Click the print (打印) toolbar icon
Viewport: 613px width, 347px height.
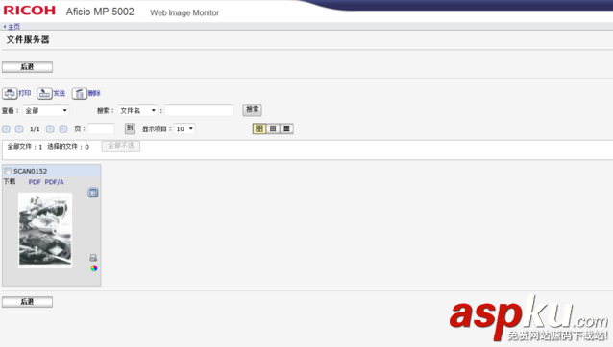(10, 94)
